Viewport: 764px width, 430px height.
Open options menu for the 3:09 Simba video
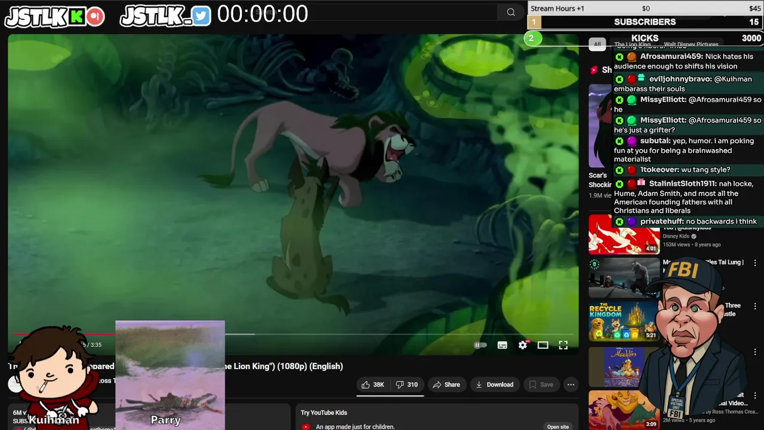[x=755, y=395]
